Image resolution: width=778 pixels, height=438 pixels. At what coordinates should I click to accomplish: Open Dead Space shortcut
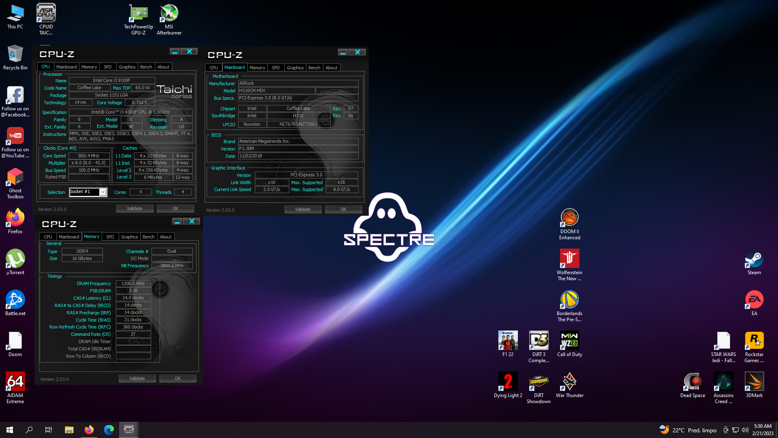693,385
